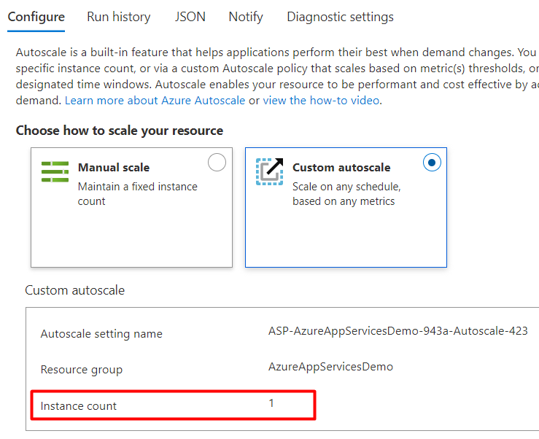The height and width of the screenshot is (439, 539).
Task: Click the Manual scale green bars icon
Action: pyautogui.click(x=55, y=171)
